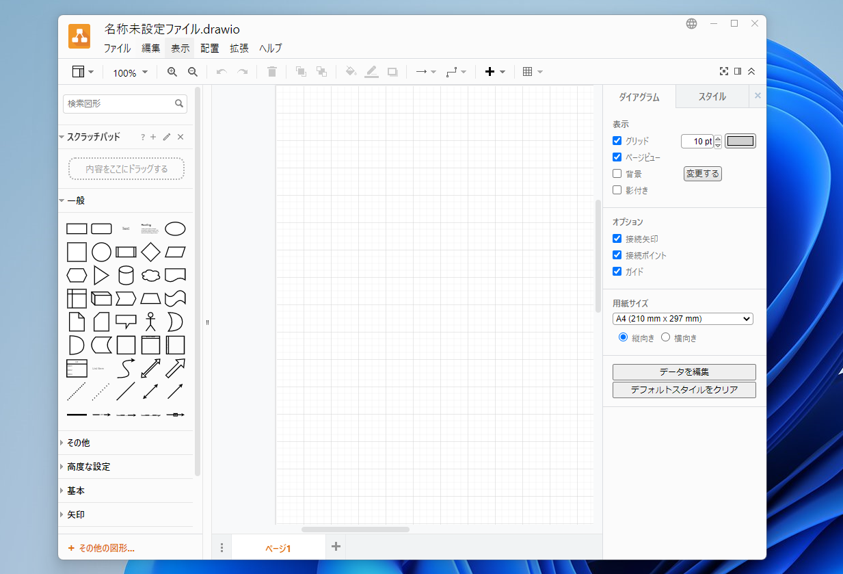Enable the 影付き checkbox
Image resolution: width=843 pixels, height=574 pixels.
617,190
